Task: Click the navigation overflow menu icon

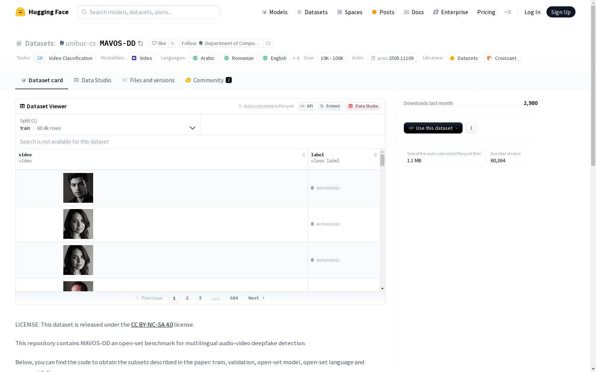Action: click(508, 12)
